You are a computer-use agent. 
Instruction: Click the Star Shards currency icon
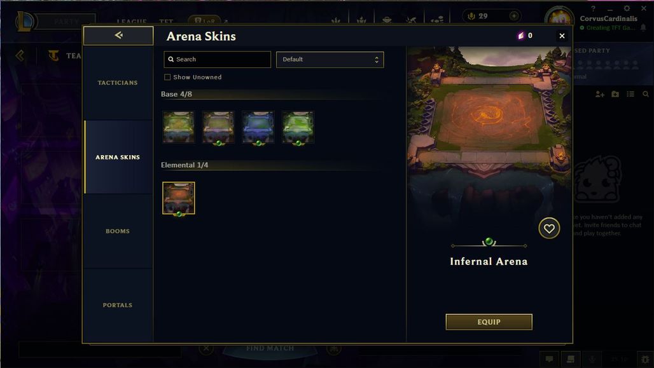520,36
